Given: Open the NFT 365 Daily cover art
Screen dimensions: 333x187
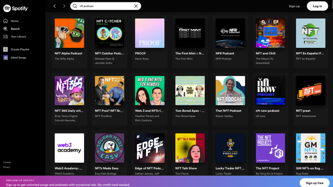Looking at the screenshot, I should coord(69,90).
